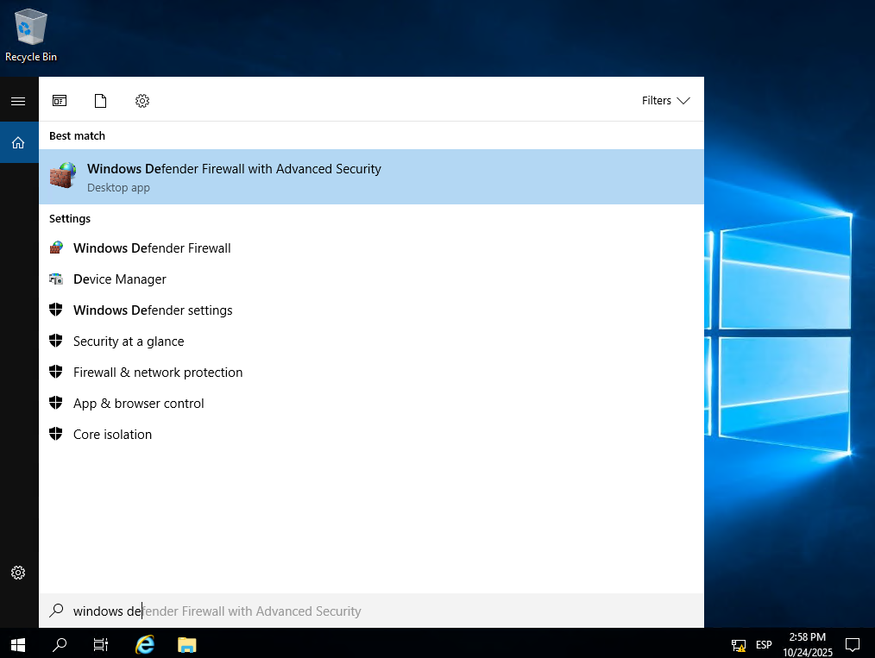Open Windows Defender Firewall with Advanced Security
Screen dimensions: 875x658
[x=371, y=177]
